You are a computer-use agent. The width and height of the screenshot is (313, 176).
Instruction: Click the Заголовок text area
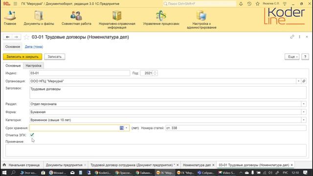tap(168, 92)
